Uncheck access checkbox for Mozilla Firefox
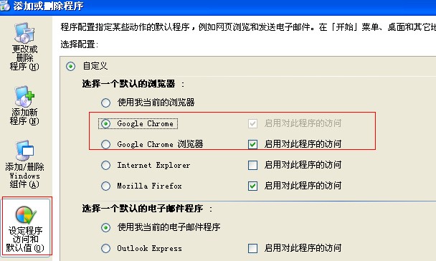The width and height of the screenshot is (436, 261). 252,186
